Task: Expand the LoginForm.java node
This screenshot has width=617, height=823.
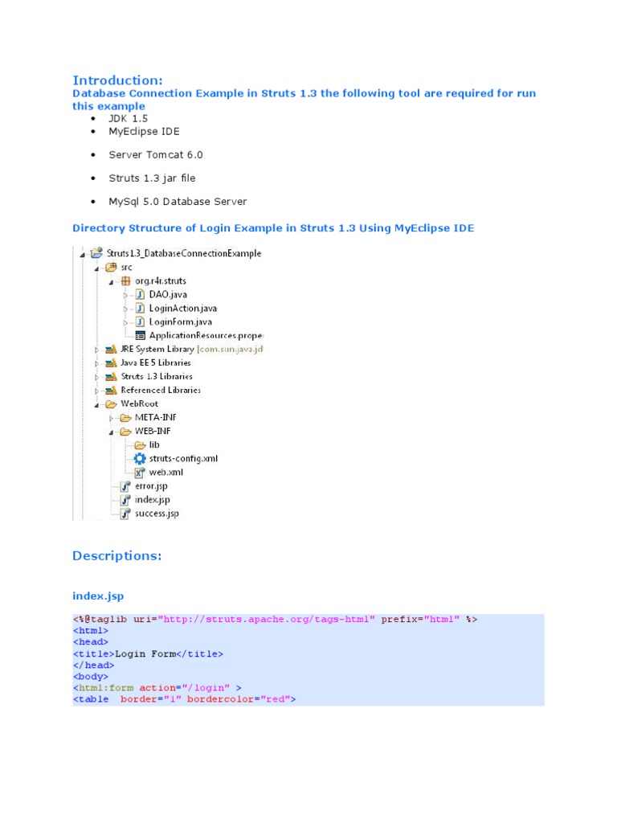Action: 125,322
